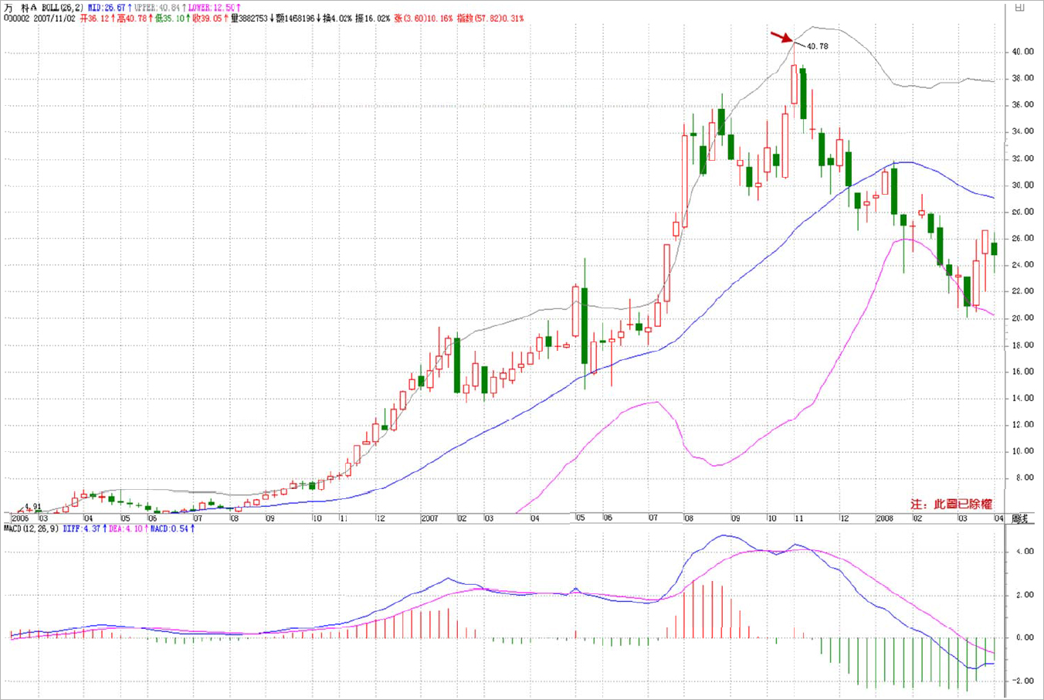Viewport: 1044px width, 700px height.
Task: Click the 2008 marker on time axis
Action: click(883, 518)
